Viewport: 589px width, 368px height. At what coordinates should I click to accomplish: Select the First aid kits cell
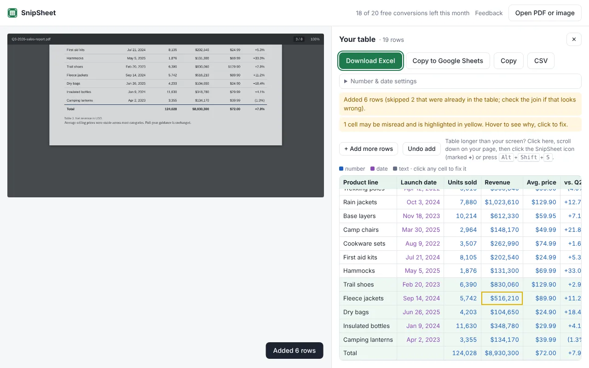click(368, 257)
